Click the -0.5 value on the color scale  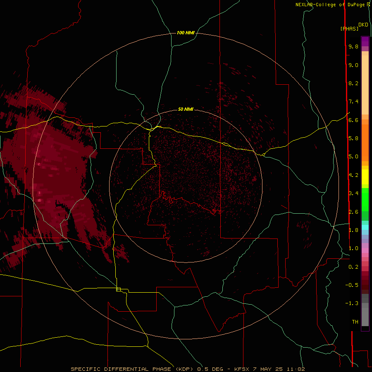pyautogui.click(x=352, y=285)
